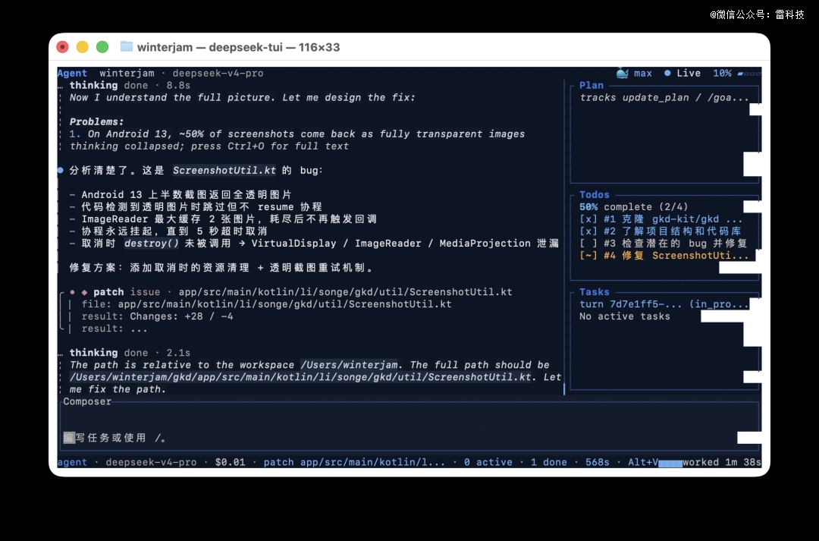Screen dimensions: 819x541
Task: Toggle todo #4 修复 ScreenshotUti checkbox
Action: pyautogui.click(x=588, y=256)
